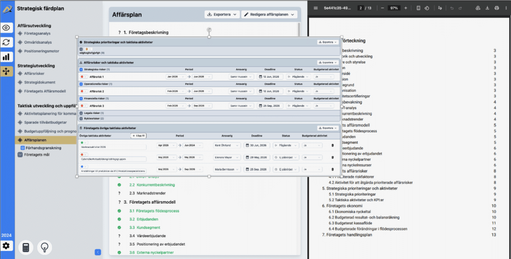
Task: Open Budgetuppföljning och prognos menu item
Action: pos(49,131)
